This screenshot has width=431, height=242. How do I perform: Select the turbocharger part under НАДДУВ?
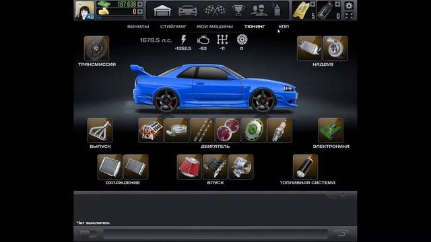coord(335,48)
